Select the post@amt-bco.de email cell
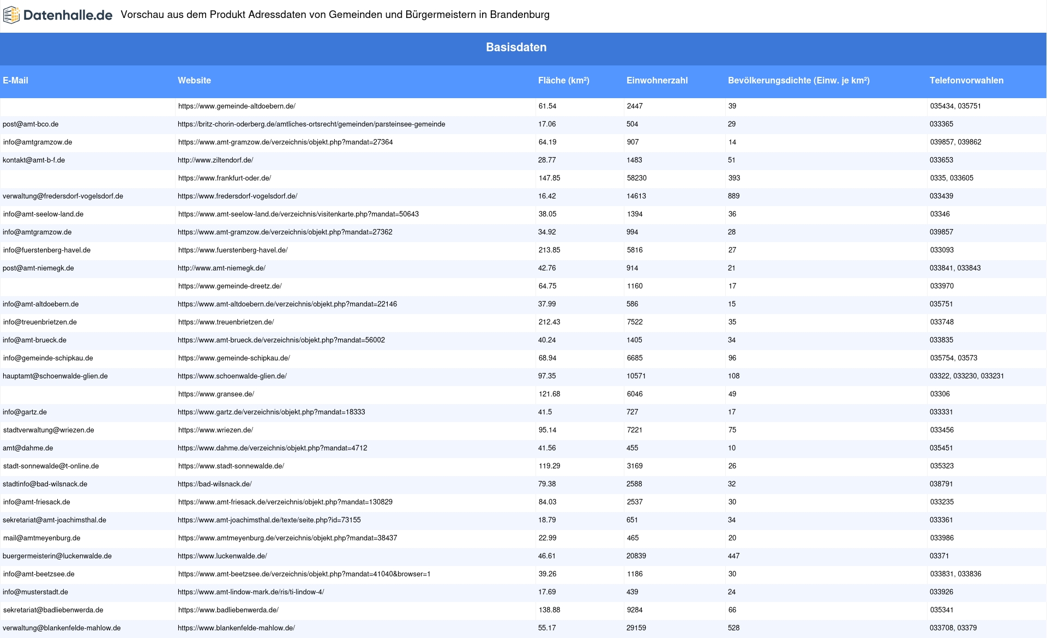1047x638 pixels. [31, 124]
